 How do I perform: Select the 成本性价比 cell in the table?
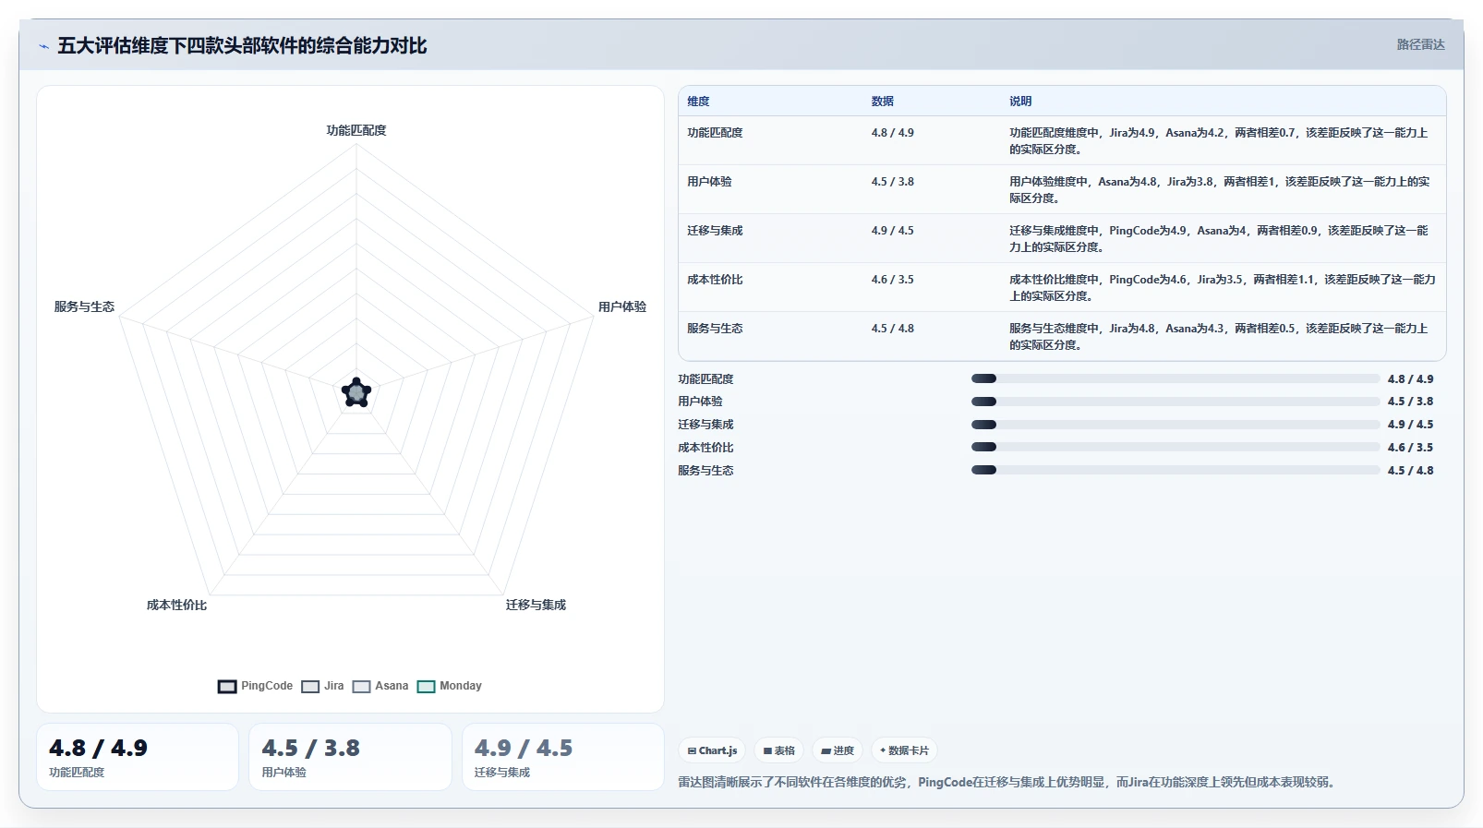(x=715, y=280)
